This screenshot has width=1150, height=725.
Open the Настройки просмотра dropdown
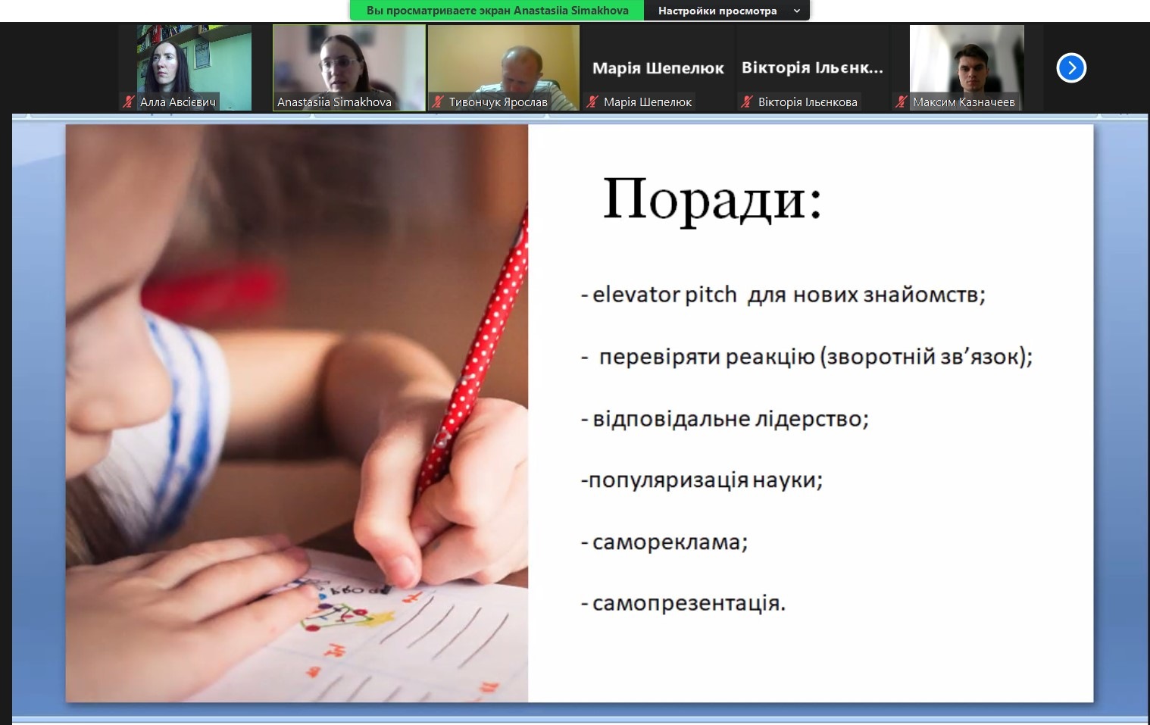click(727, 11)
